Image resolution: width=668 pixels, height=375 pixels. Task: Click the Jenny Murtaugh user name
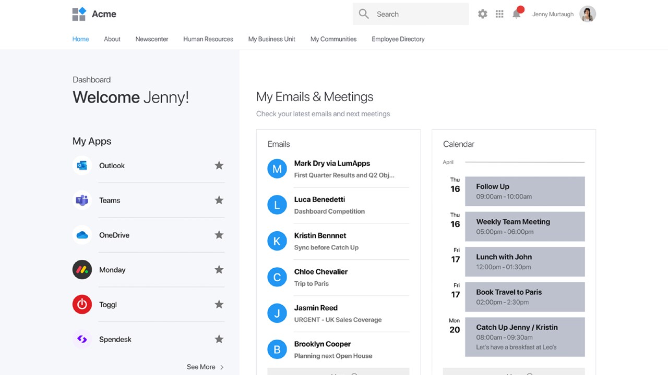[x=553, y=15]
